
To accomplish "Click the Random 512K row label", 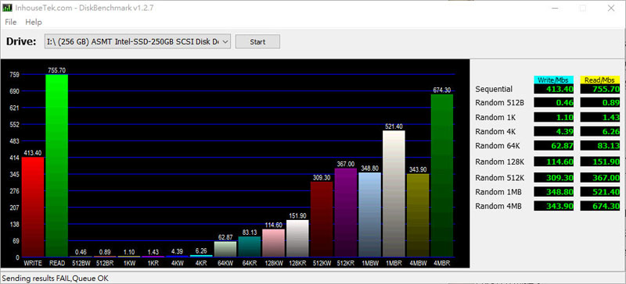I will tap(499, 177).
